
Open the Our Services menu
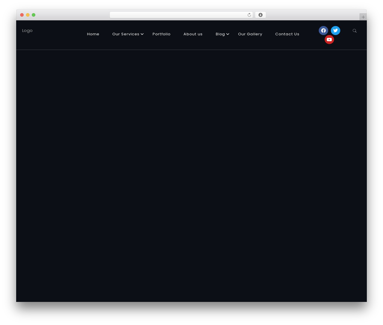[126, 34]
